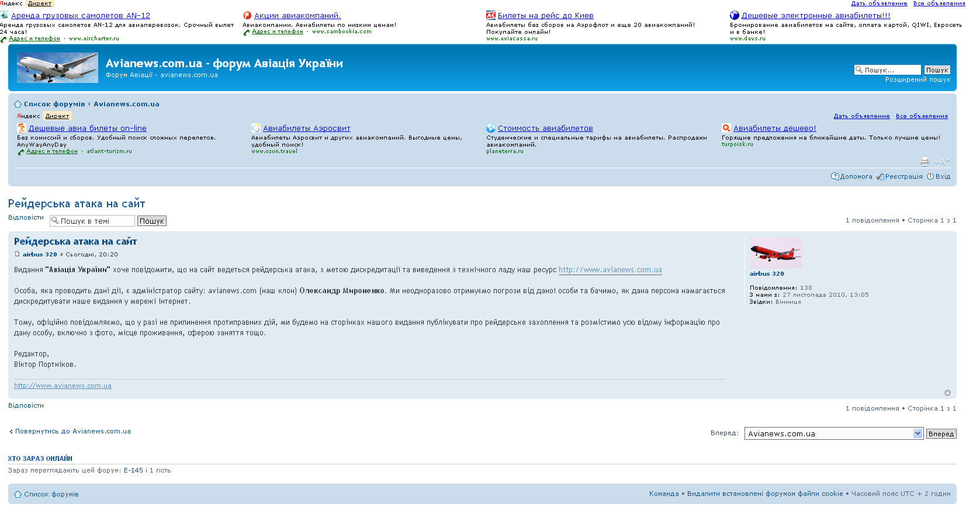Click Дать объявление link in the inner ad block
This screenshot has height=507, width=966.
(861, 116)
